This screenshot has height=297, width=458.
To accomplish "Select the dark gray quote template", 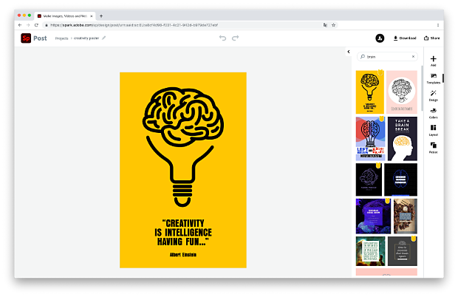I will [x=402, y=251].
